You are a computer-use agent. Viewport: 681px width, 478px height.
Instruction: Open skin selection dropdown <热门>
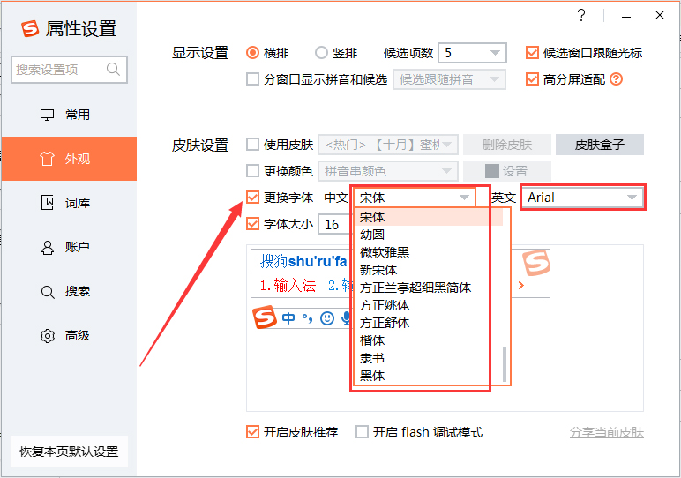click(388, 145)
